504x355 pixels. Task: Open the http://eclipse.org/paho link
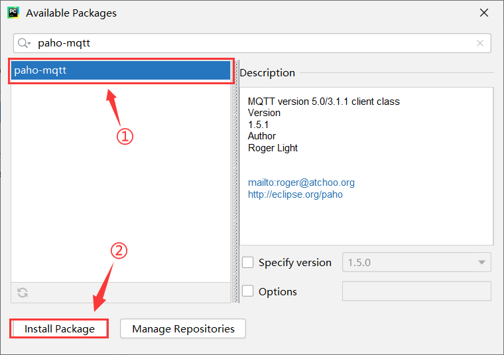pyautogui.click(x=295, y=194)
